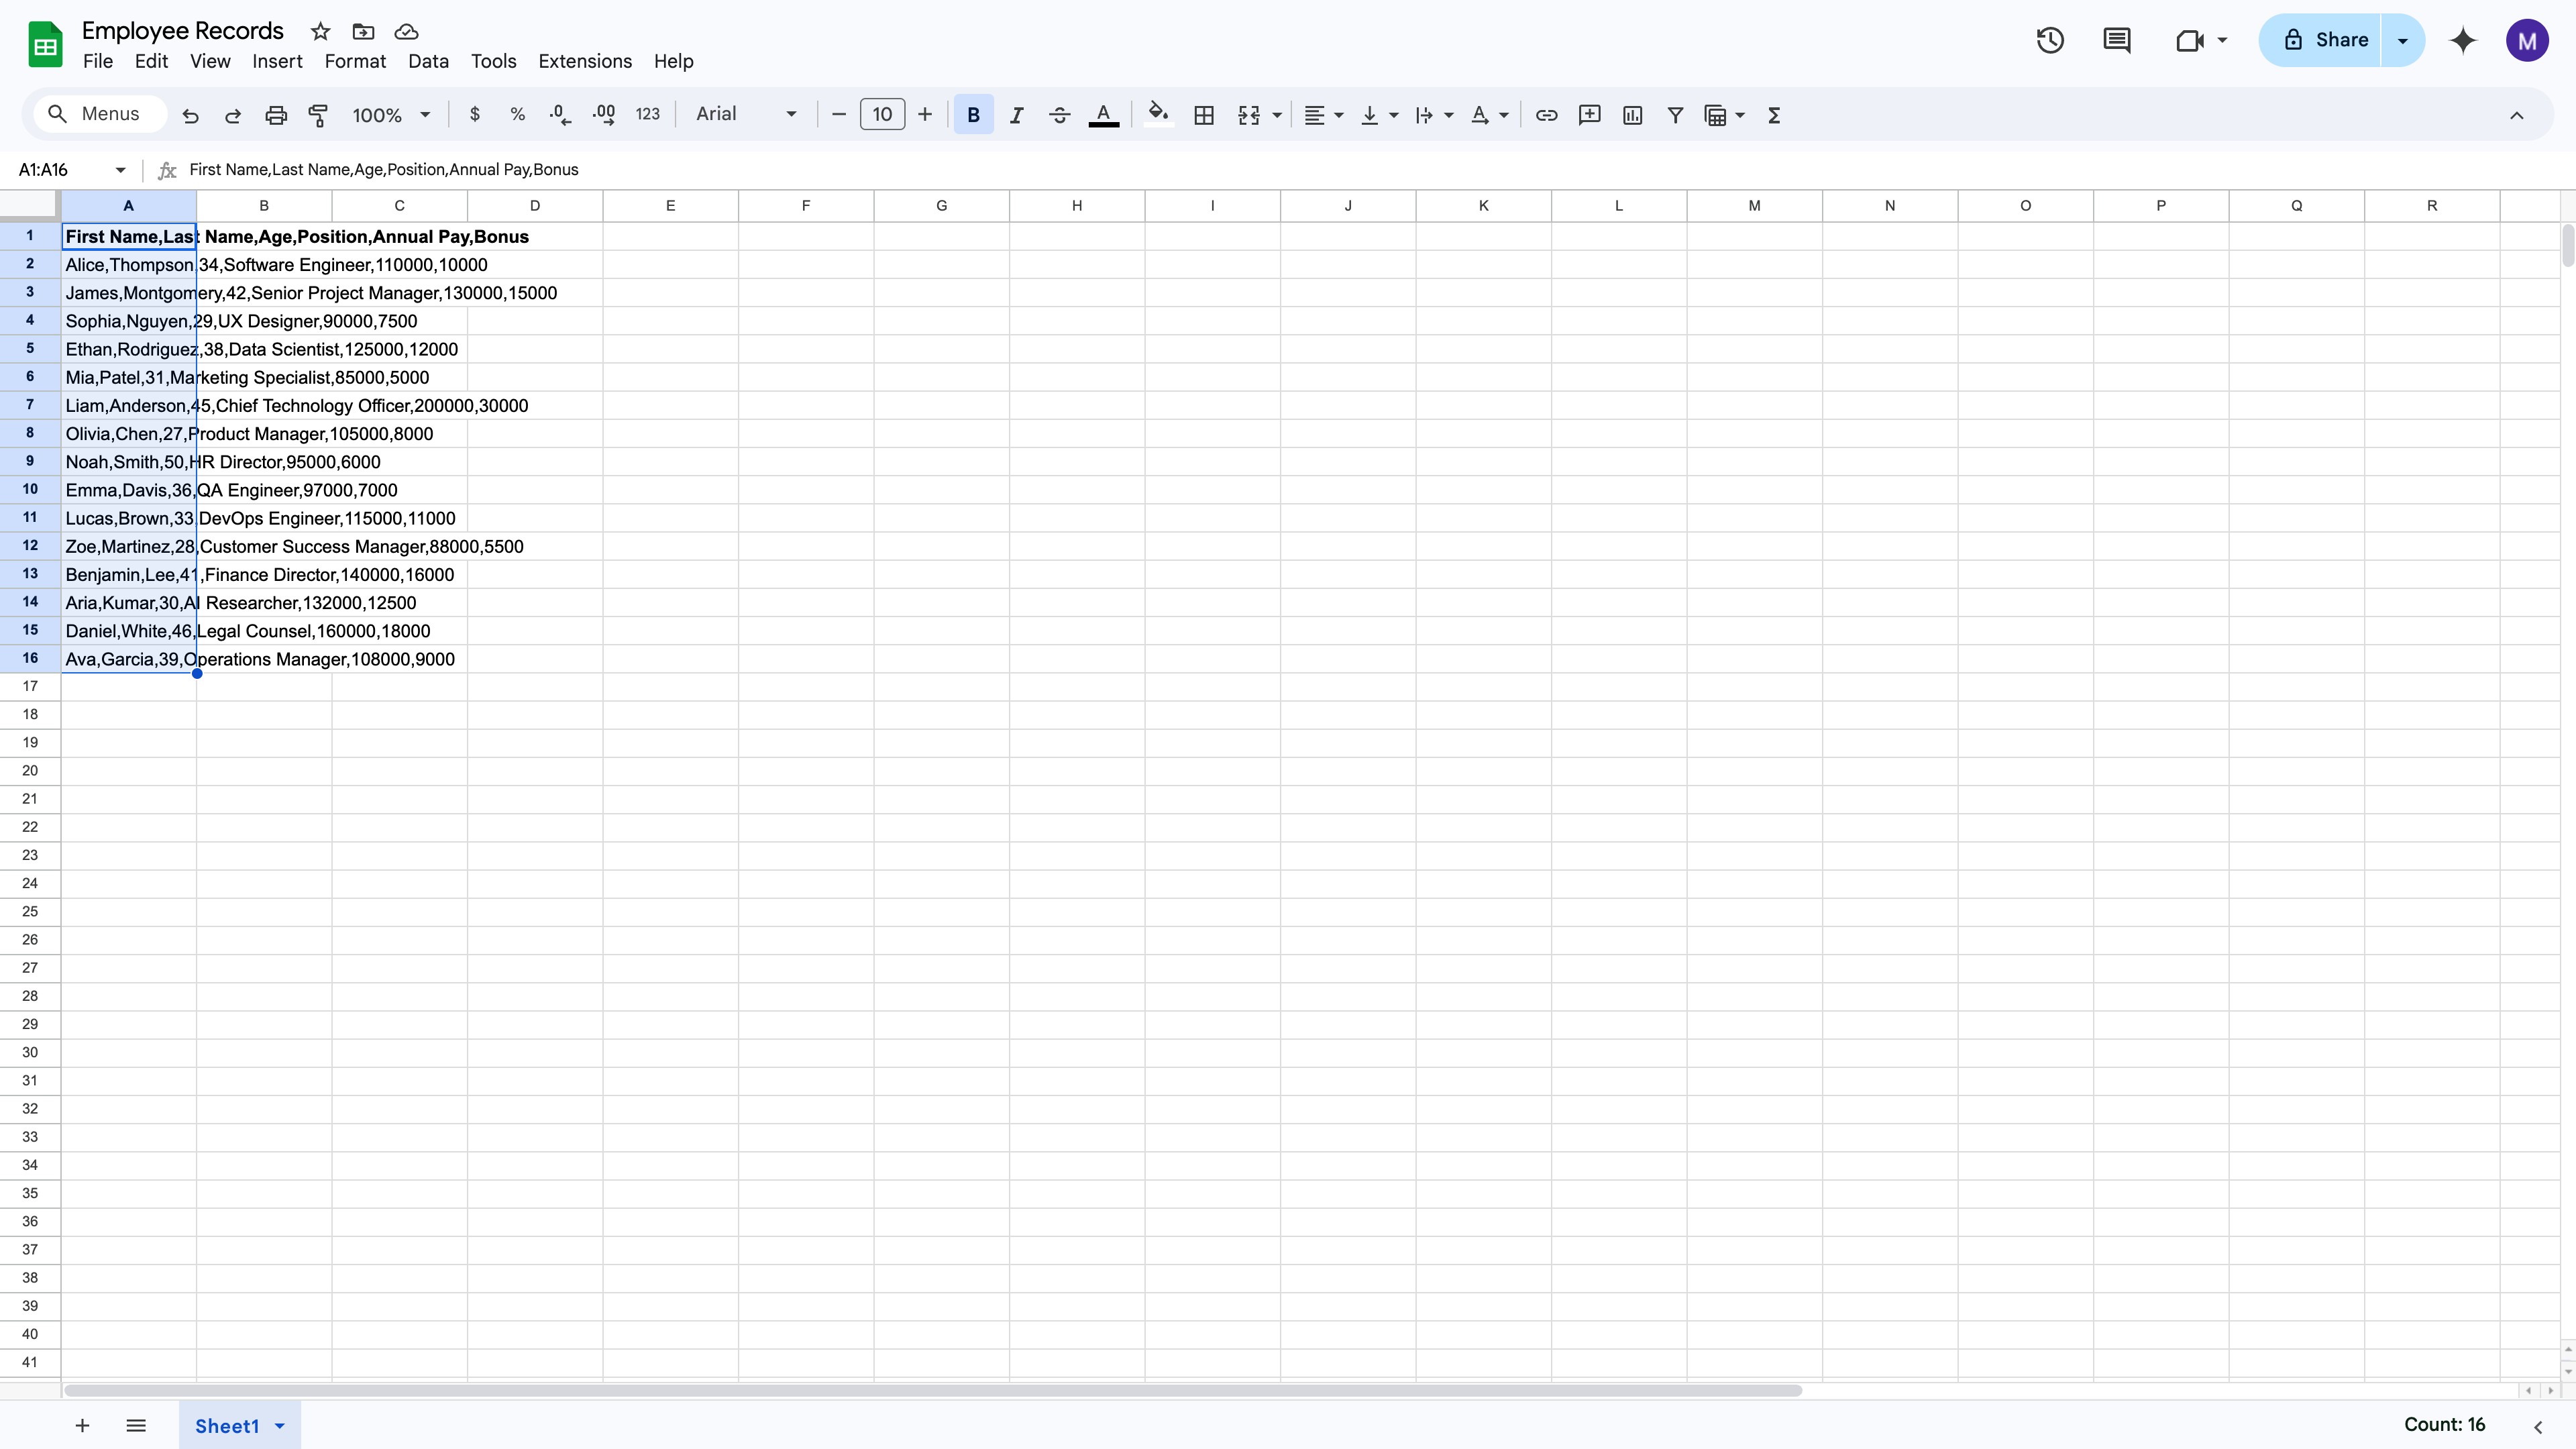2576x1449 pixels.
Task: Star the Employee Records document
Action: pos(320,31)
